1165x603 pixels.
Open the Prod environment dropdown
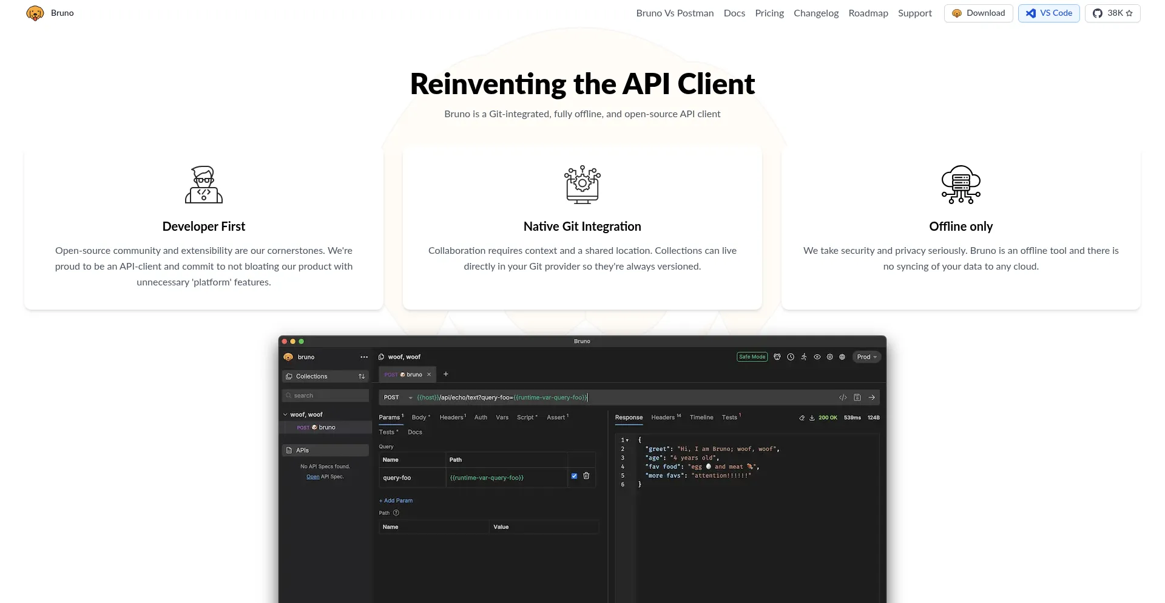[x=866, y=357]
